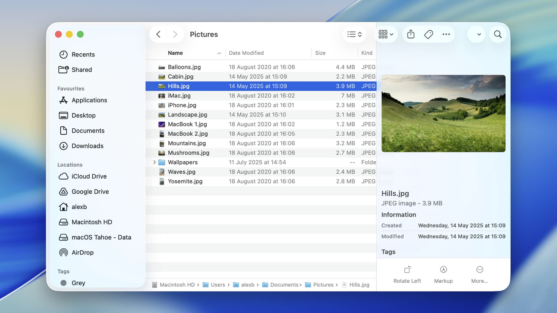The image size is (557, 313).
Task: Open the Share icon in the toolbar
Action: click(x=410, y=34)
